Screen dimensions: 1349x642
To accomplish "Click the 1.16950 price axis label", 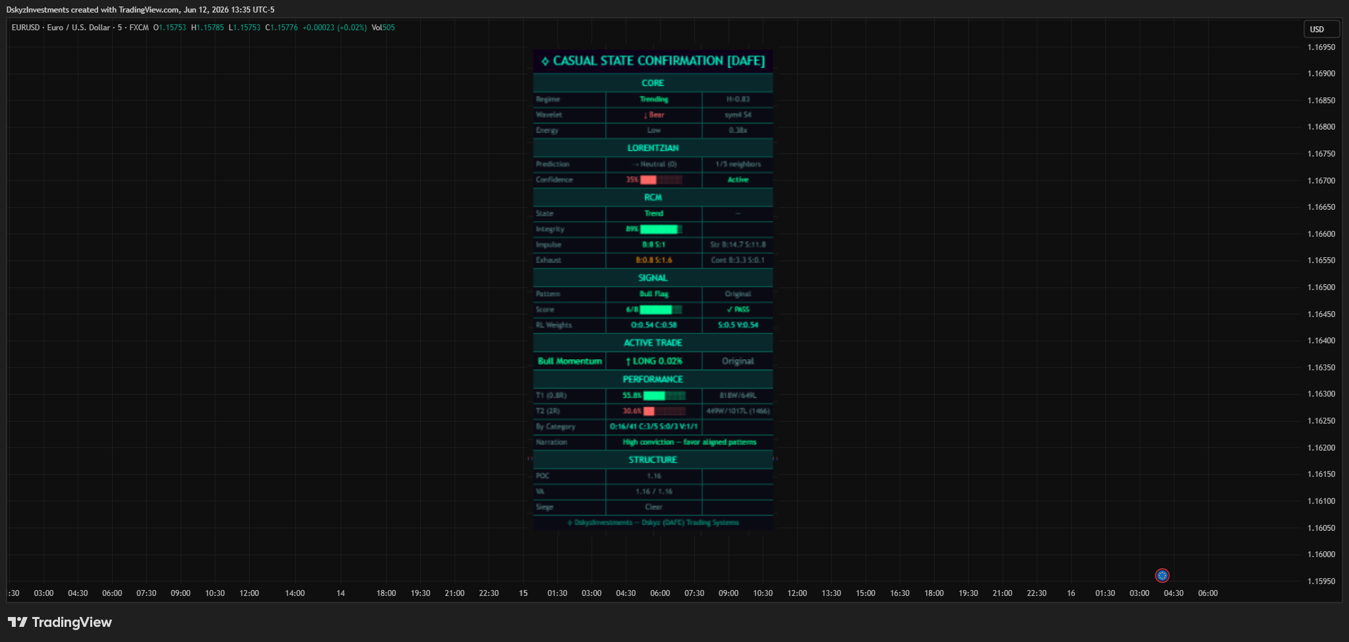I will click(1321, 47).
